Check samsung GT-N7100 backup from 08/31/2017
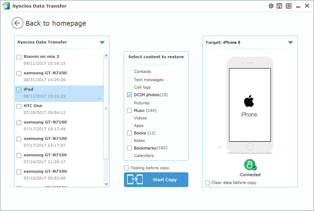The image size is (314, 211). coord(19,73)
